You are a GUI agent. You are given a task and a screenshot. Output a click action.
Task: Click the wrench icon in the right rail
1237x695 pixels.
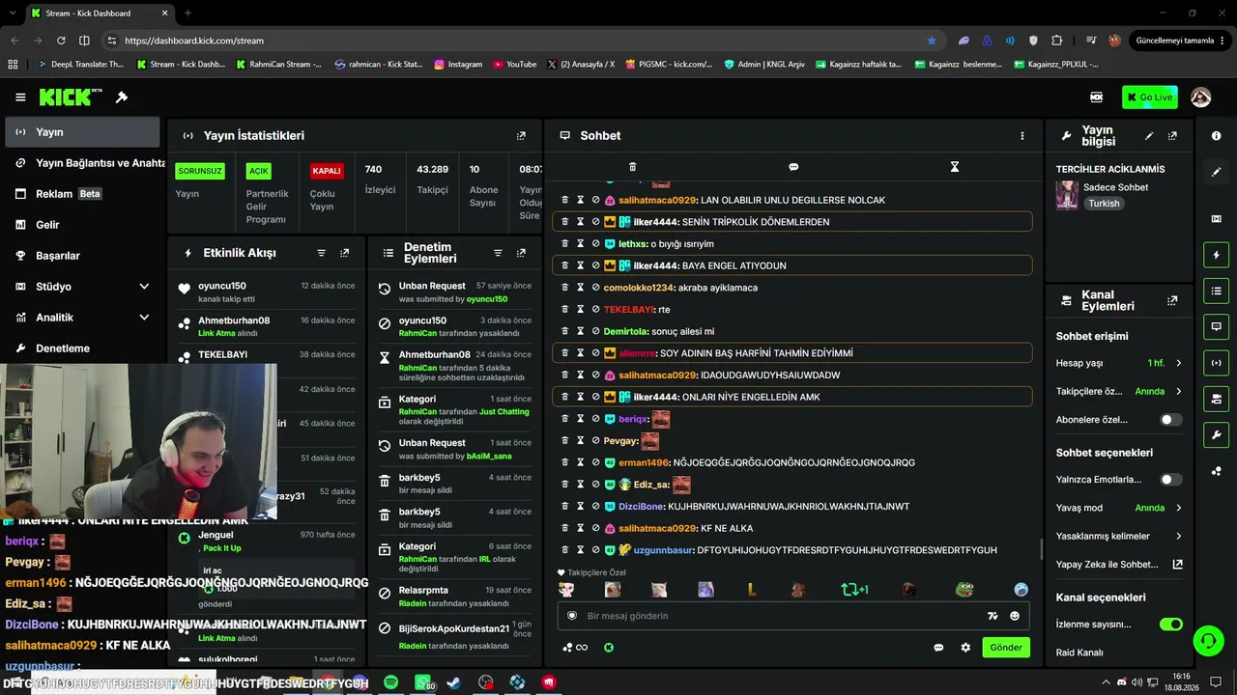click(1216, 434)
